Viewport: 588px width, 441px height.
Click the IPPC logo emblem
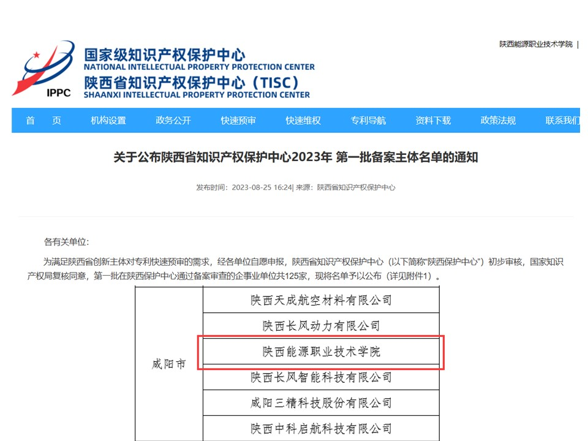point(43,70)
